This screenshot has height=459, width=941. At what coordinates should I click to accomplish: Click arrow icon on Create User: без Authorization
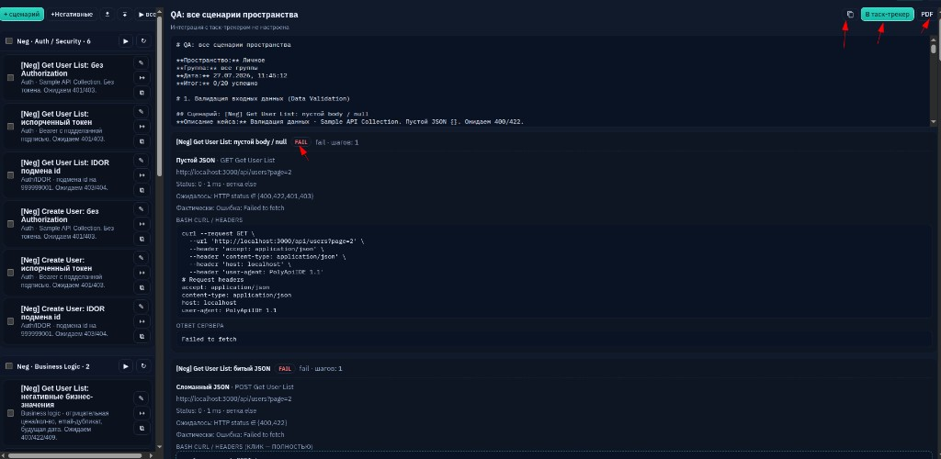(142, 224)
